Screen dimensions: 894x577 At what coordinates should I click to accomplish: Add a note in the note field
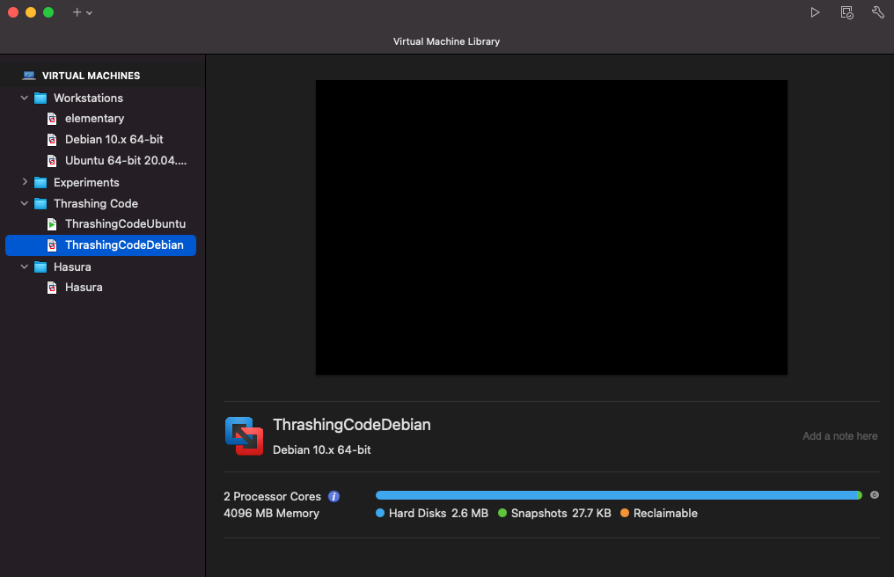[839, 436]
